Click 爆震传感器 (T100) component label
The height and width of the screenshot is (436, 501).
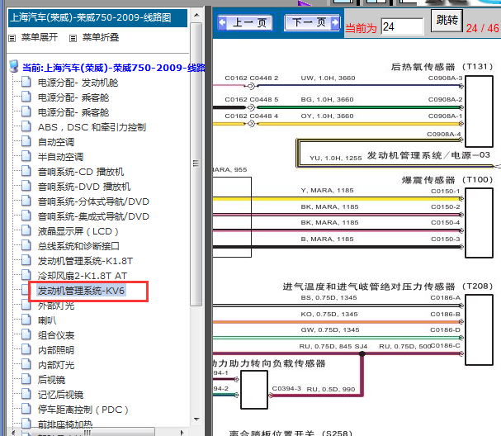pyautogui.click(x=447, y=180)
